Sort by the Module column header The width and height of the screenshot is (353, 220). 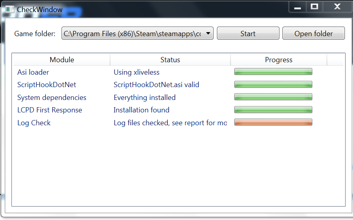(62, 60)
